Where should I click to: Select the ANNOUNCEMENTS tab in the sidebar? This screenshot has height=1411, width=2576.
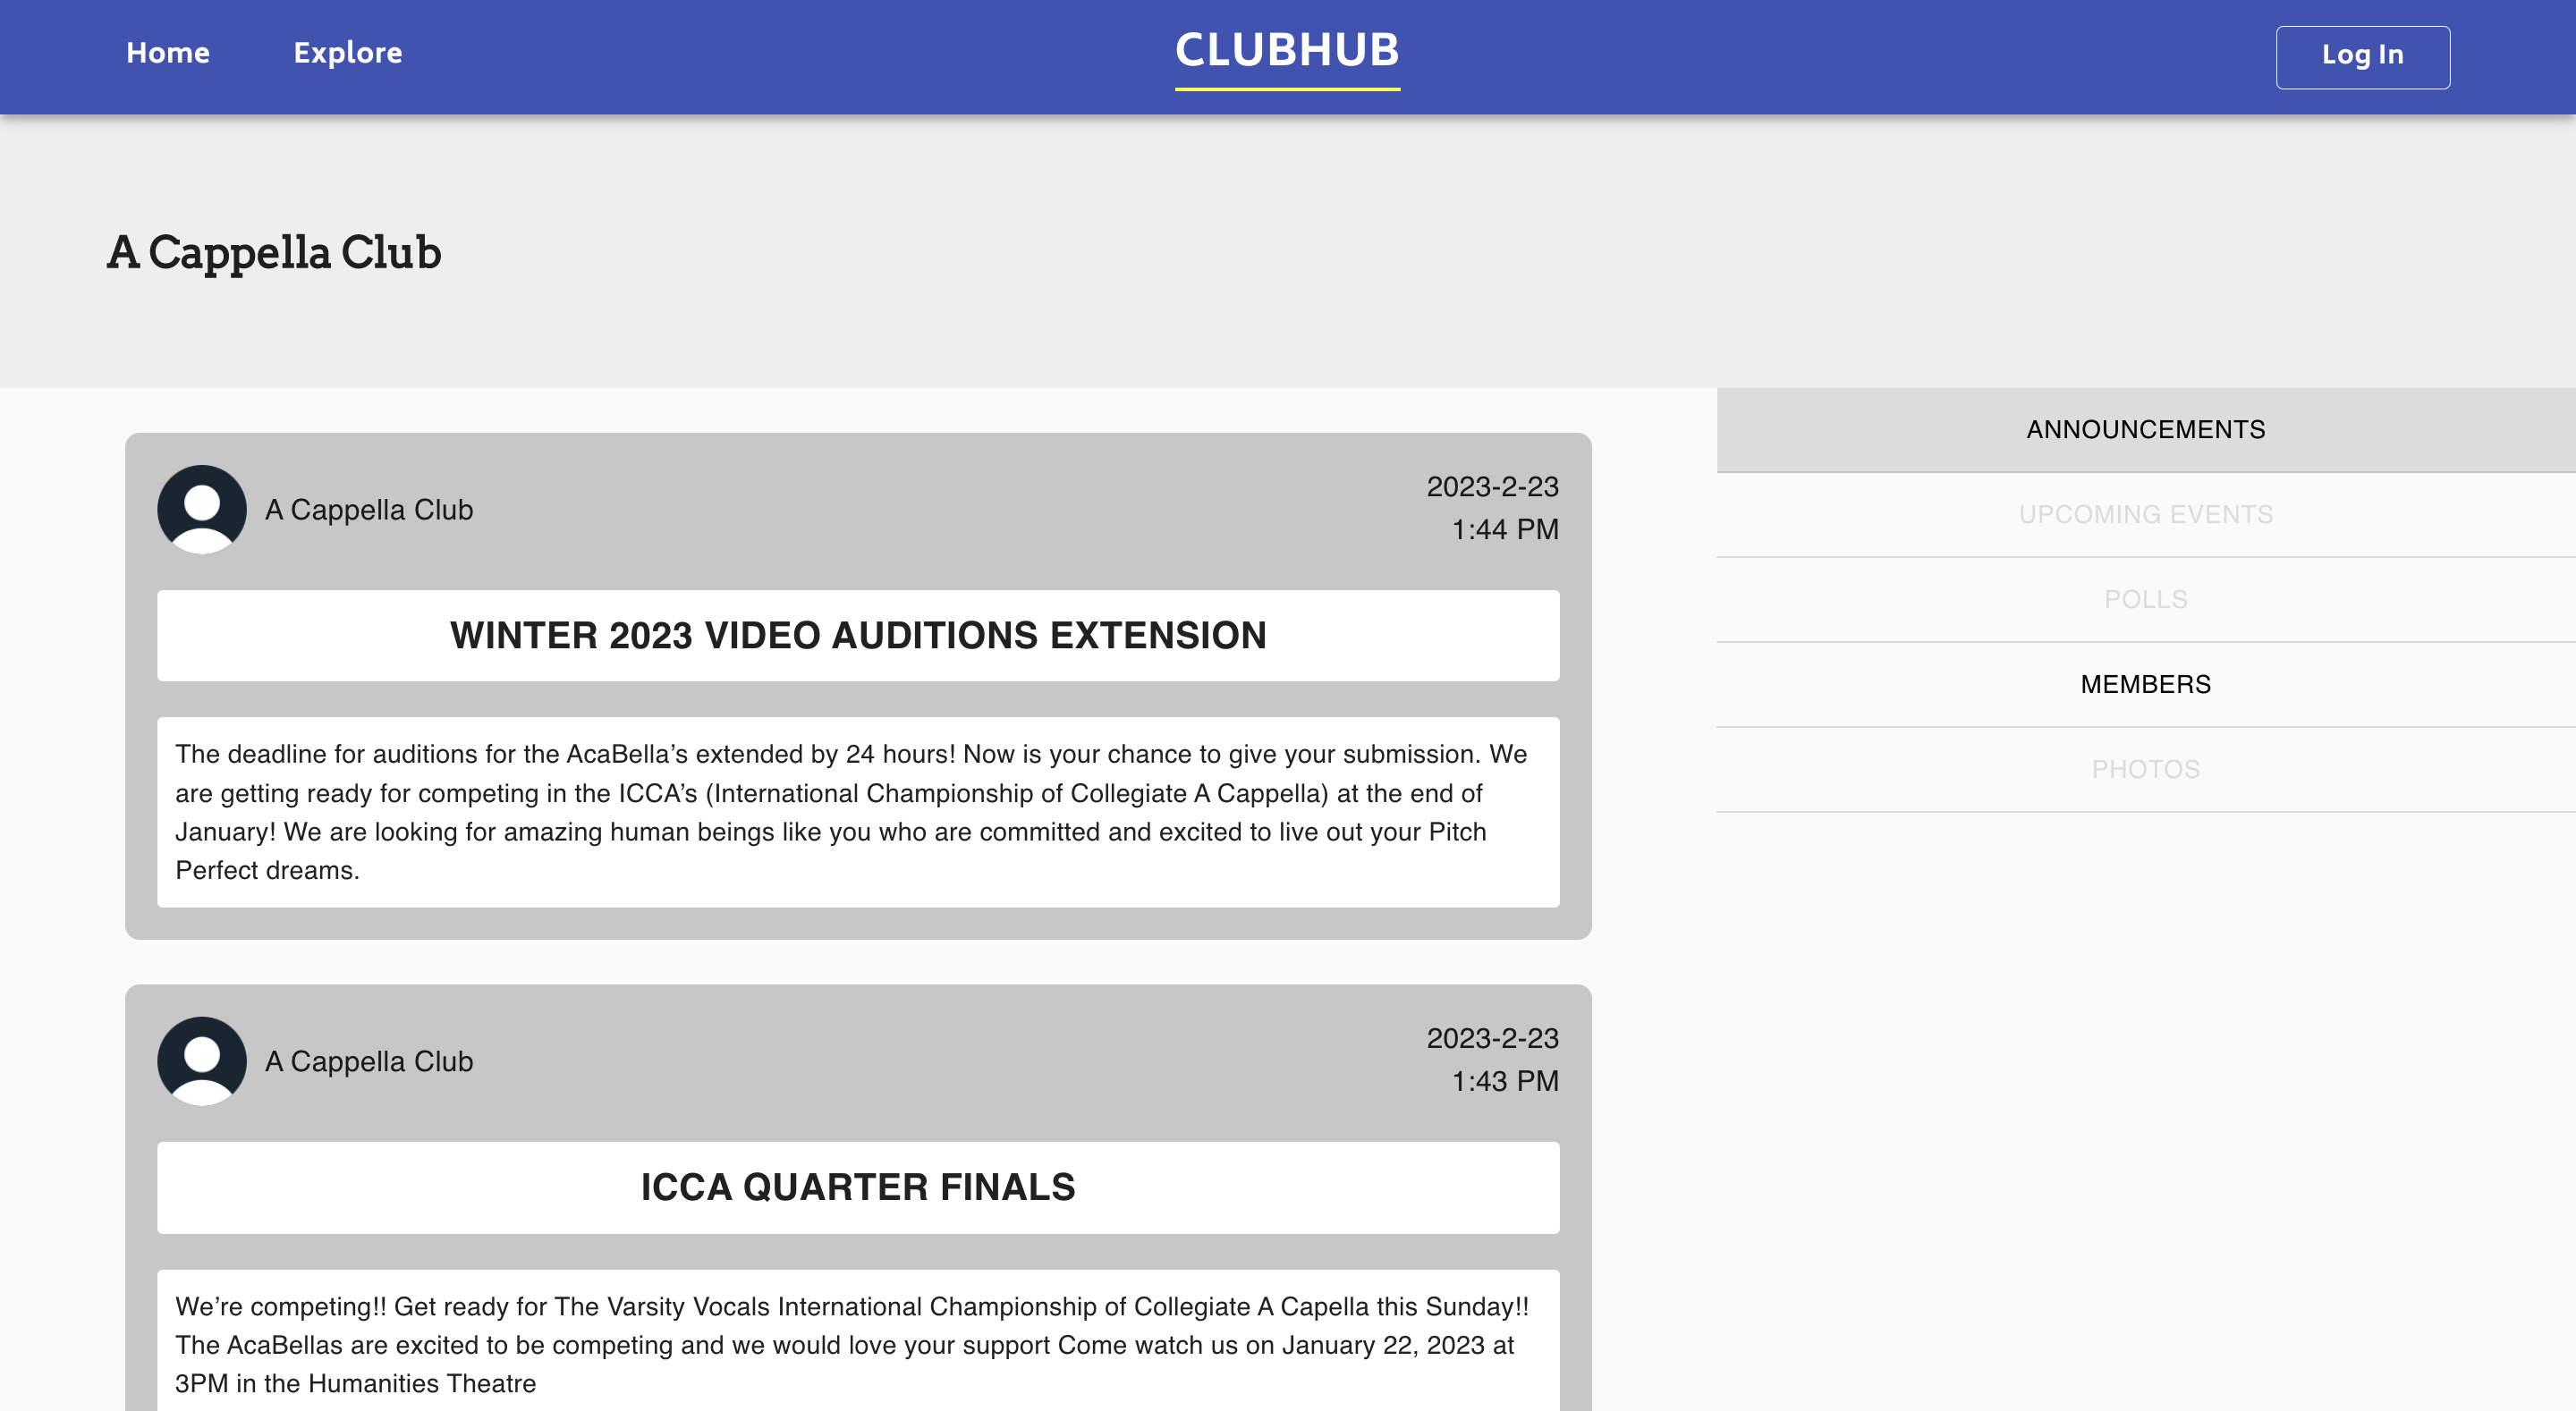point(2146,430)
